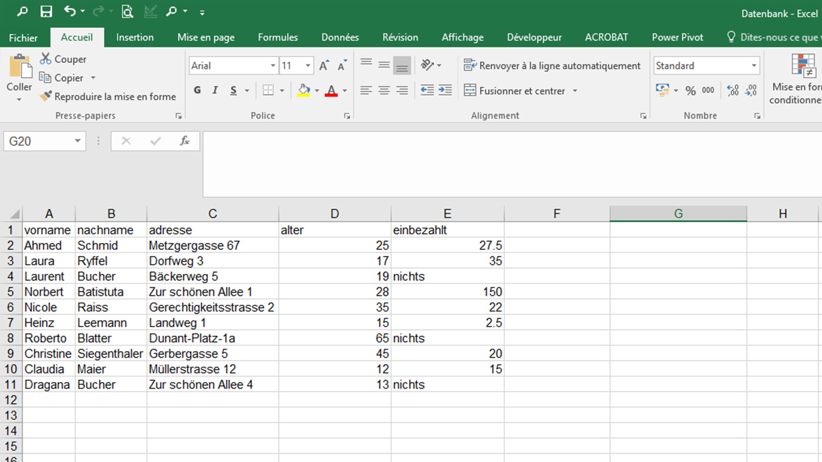Click Fusionner et centrer
This screenshot has height=462, width=822.
(522, 91)
